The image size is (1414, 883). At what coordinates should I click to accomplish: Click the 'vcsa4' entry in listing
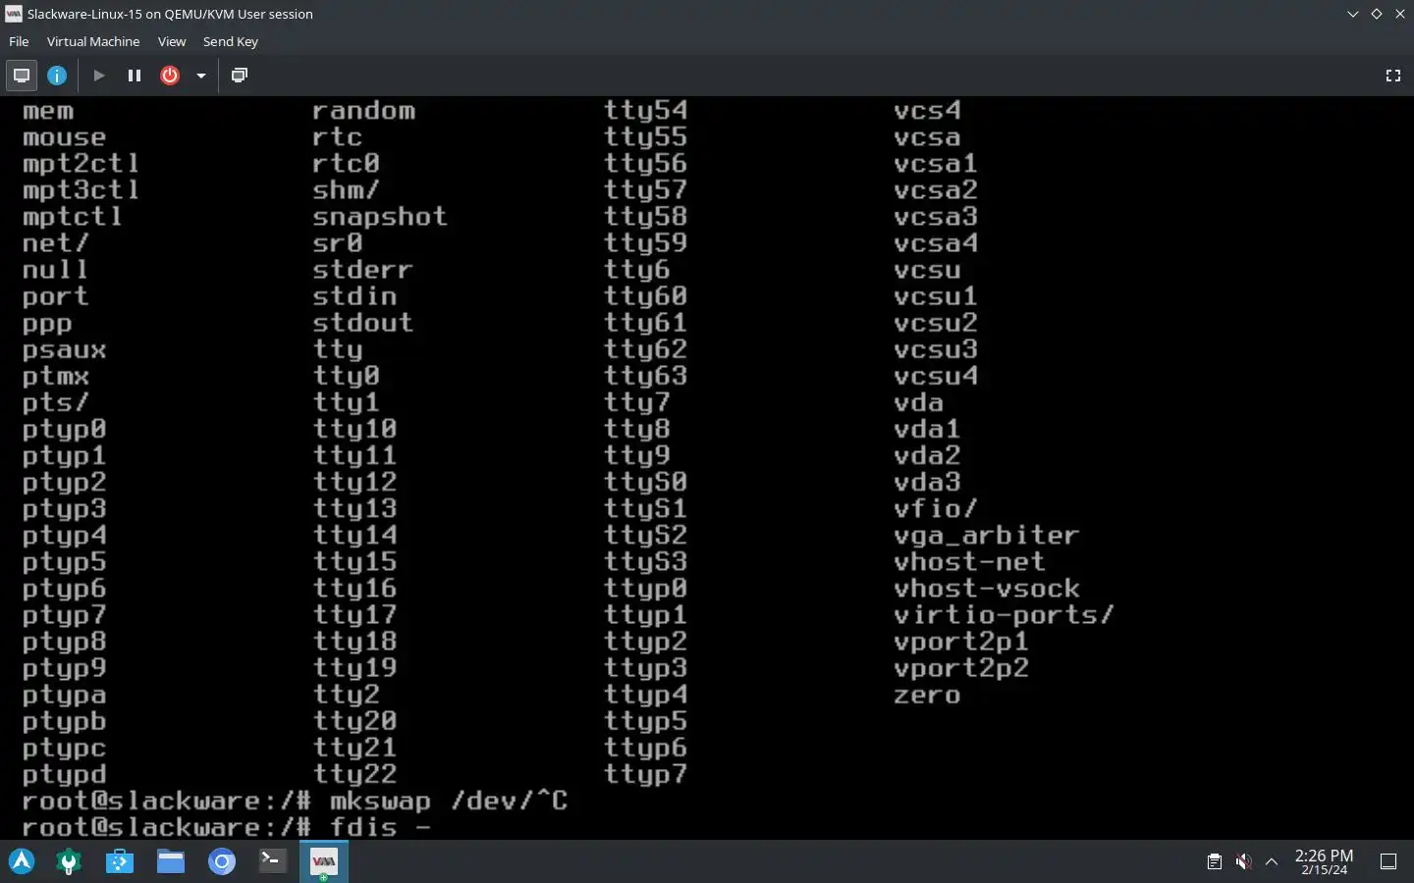click(x=935, y=243)
